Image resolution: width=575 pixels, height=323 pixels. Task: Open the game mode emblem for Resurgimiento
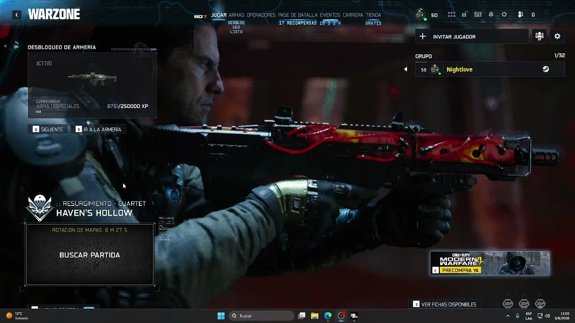tap(40, 207)
